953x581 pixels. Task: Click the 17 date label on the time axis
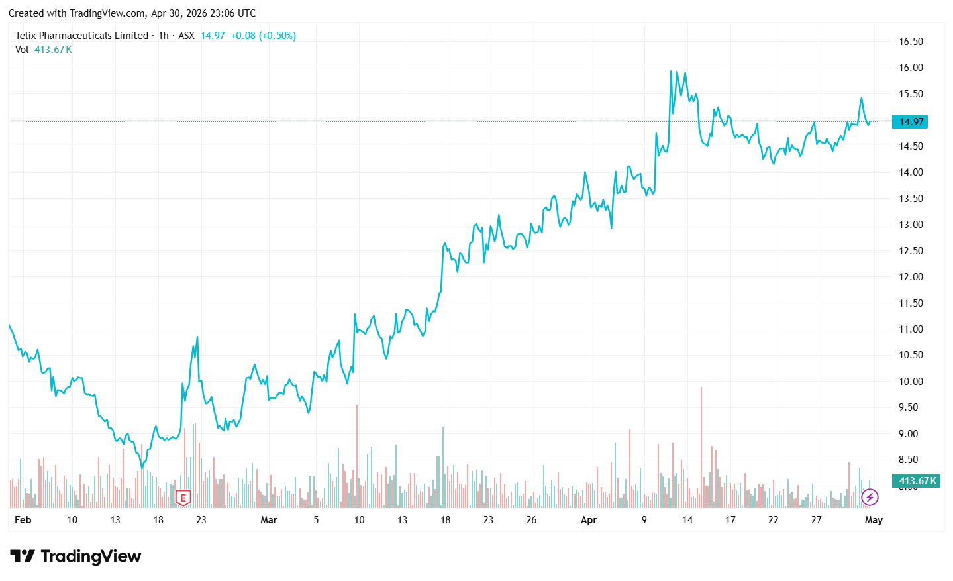pos(730,520)
